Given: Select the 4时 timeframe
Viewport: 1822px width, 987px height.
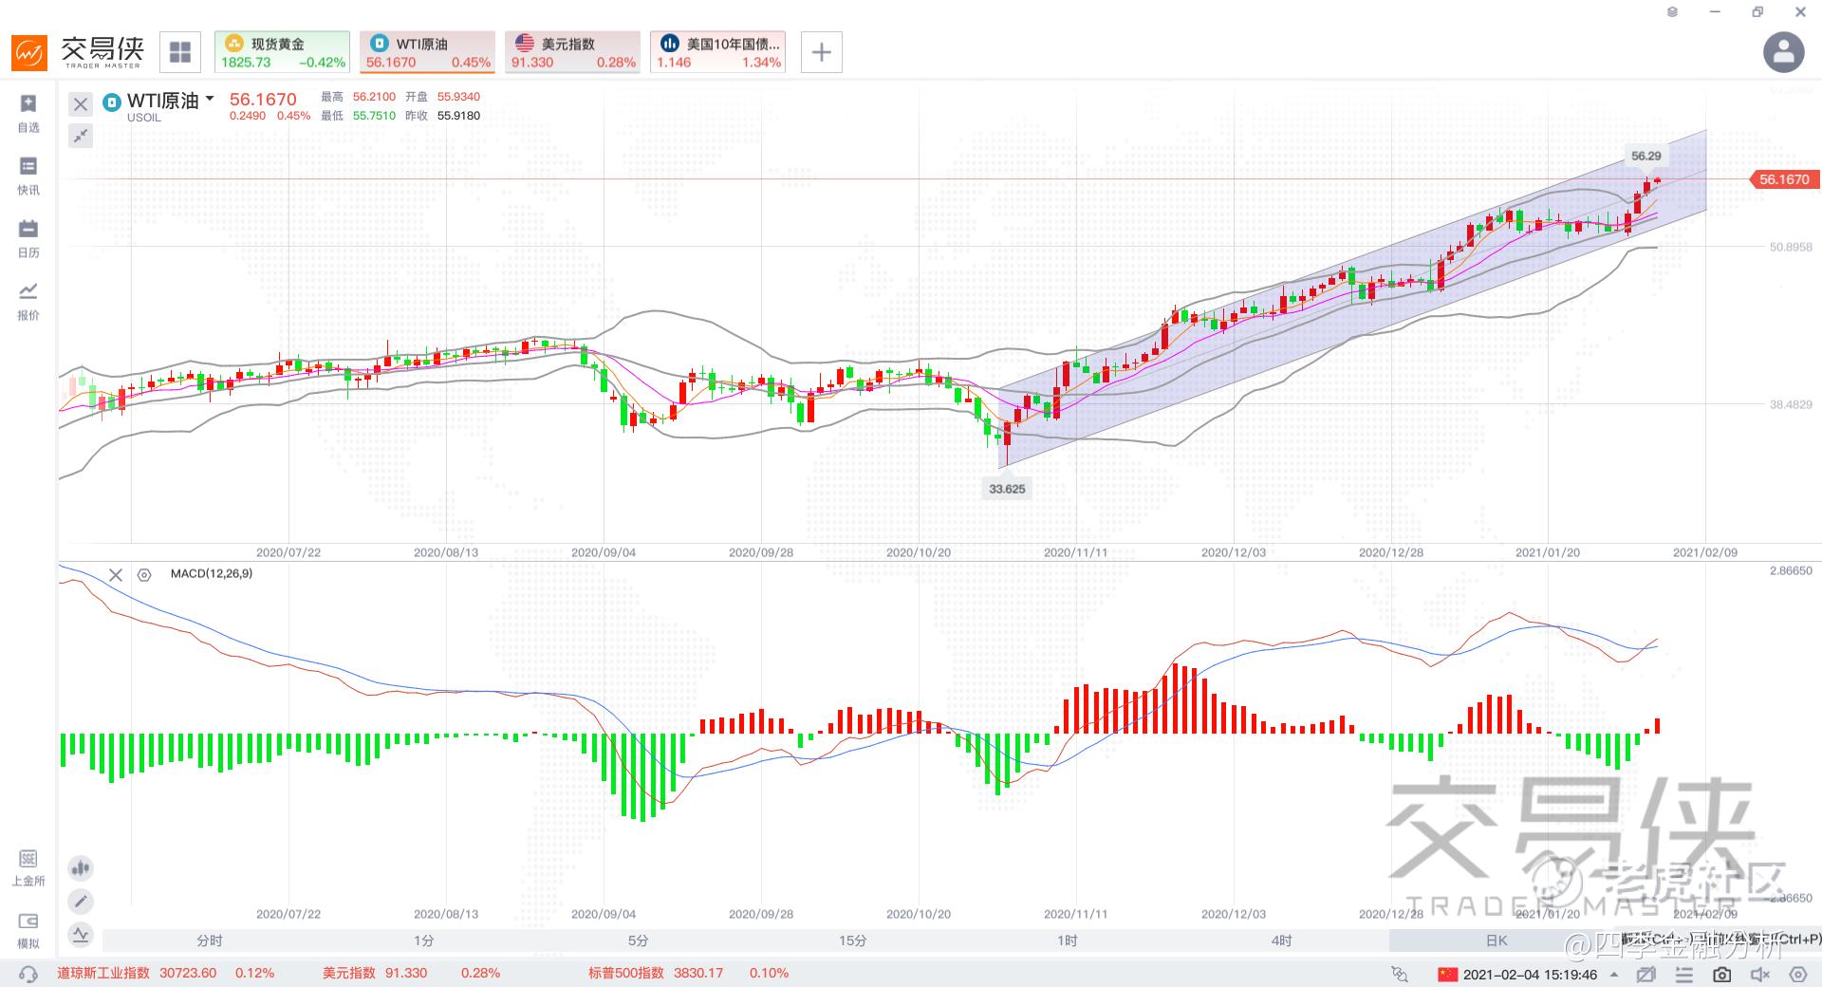Looking at the screenshot, I should pyautogui.click(x=1282, y=940).
